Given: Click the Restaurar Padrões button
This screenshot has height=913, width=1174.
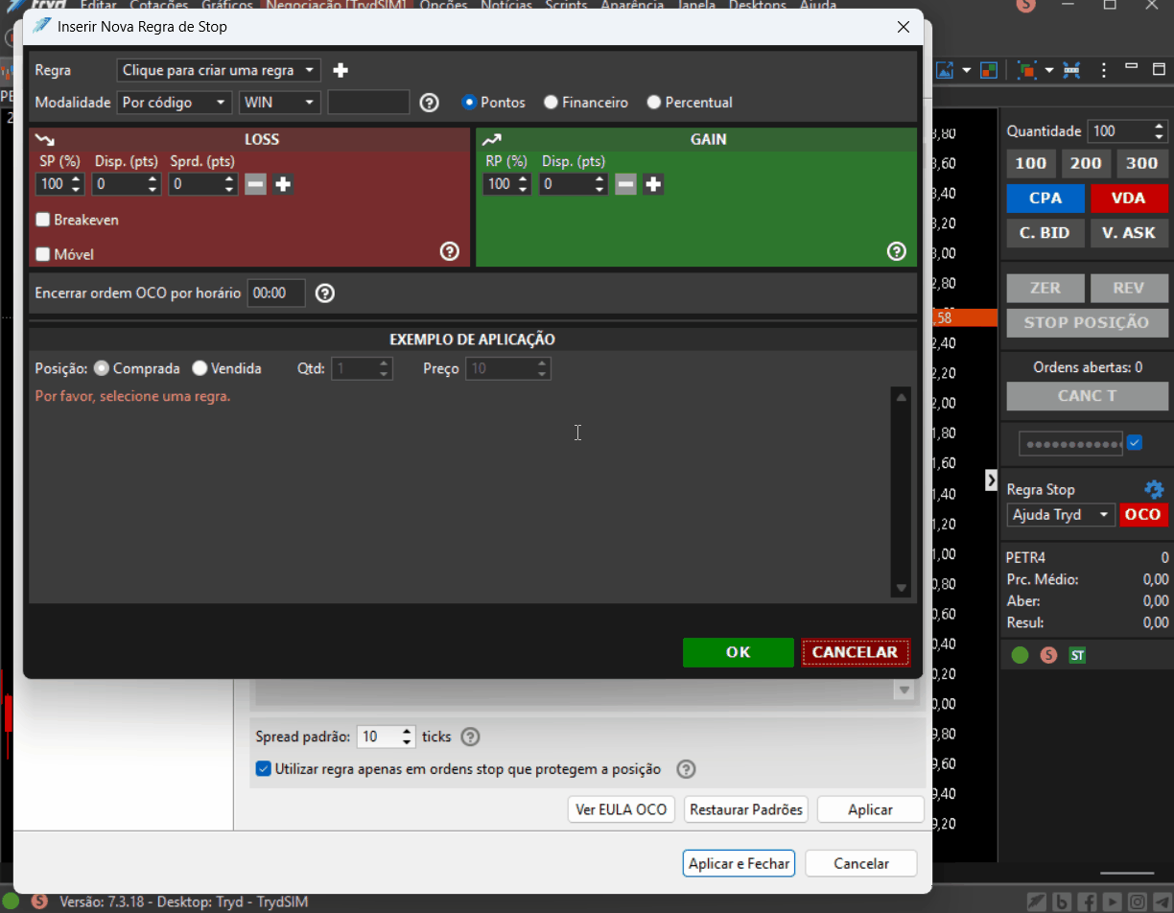Looking at the screenshot, I should point(746,809).
